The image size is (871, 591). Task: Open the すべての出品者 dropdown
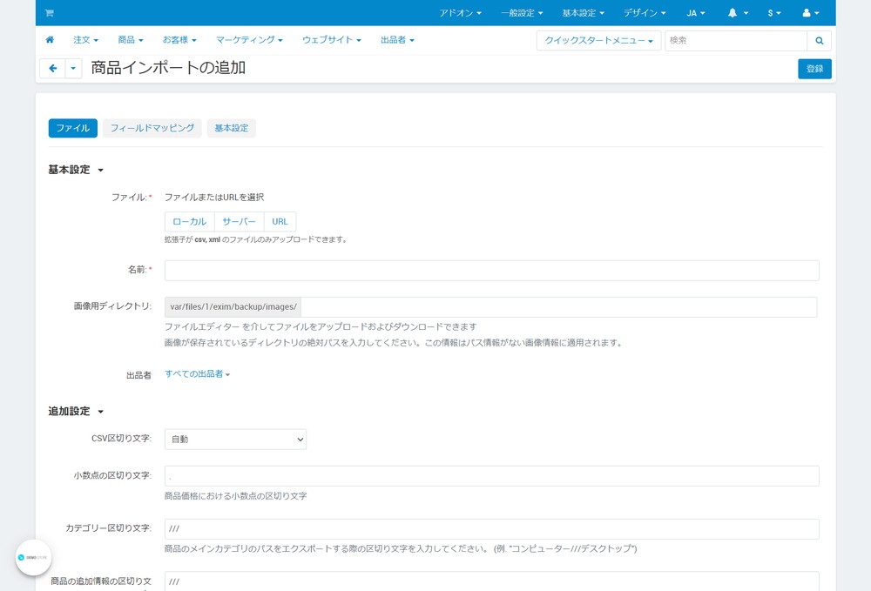coord(197,374)
